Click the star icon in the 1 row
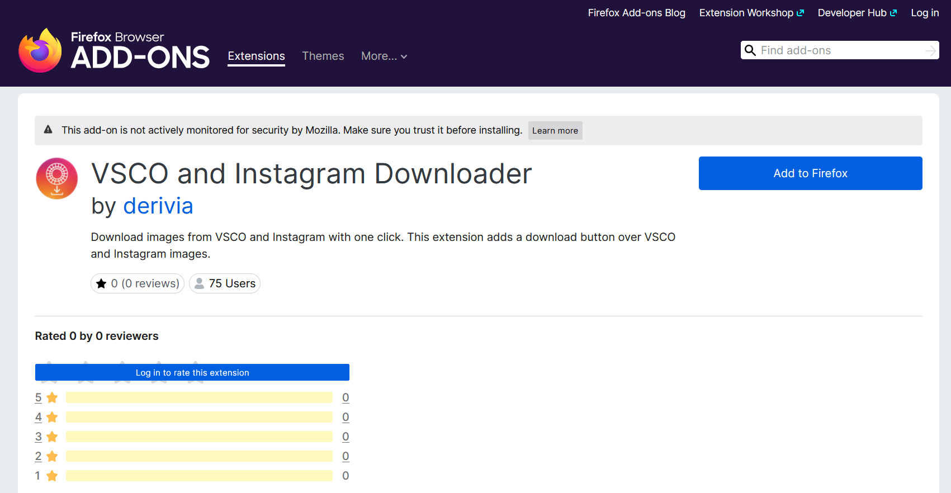 click(x=52, y=476)
